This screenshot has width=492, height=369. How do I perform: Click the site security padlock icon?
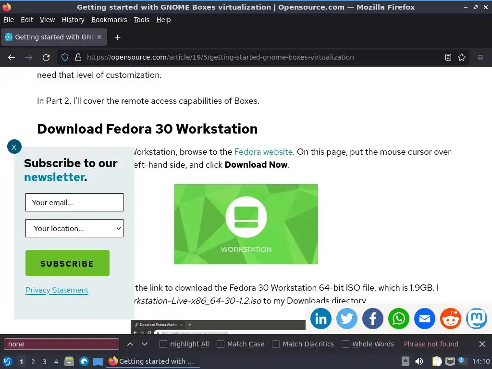click(78, 58)
